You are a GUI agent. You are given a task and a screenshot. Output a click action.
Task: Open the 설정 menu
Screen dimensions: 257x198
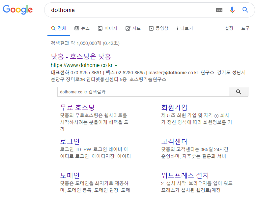229,28
